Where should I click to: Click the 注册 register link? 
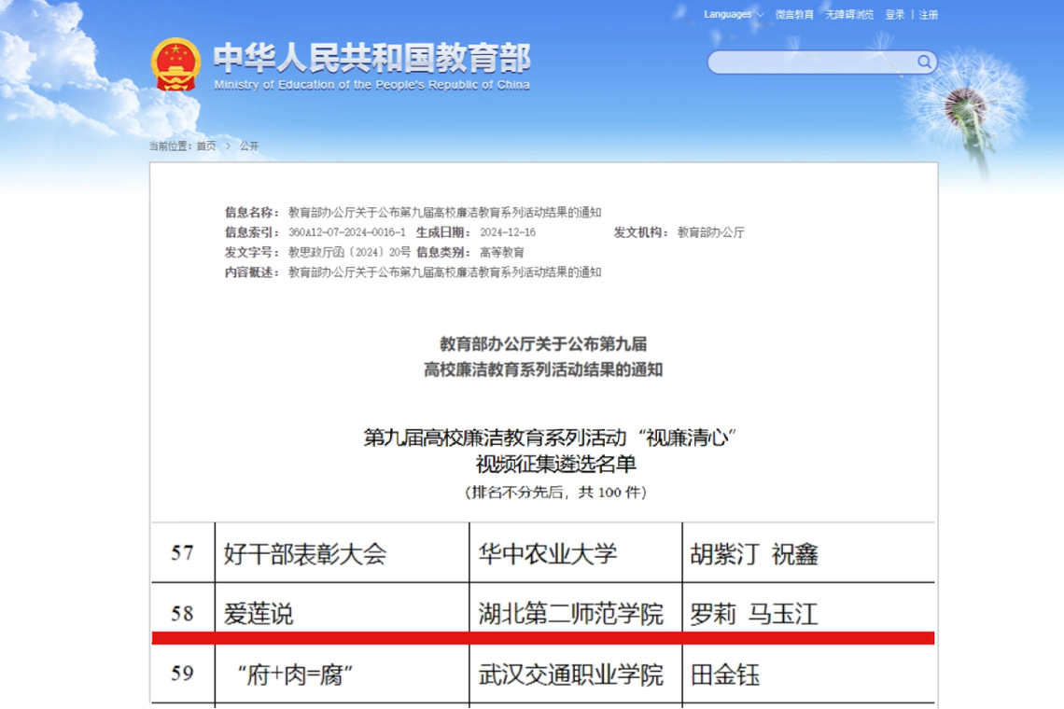[929, 15]
